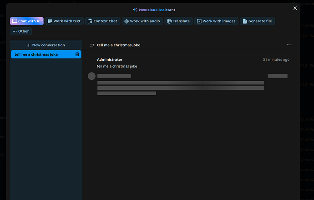The image size is (314, 200).
Task: Start a New conversation
Action: tap(46, 45)
